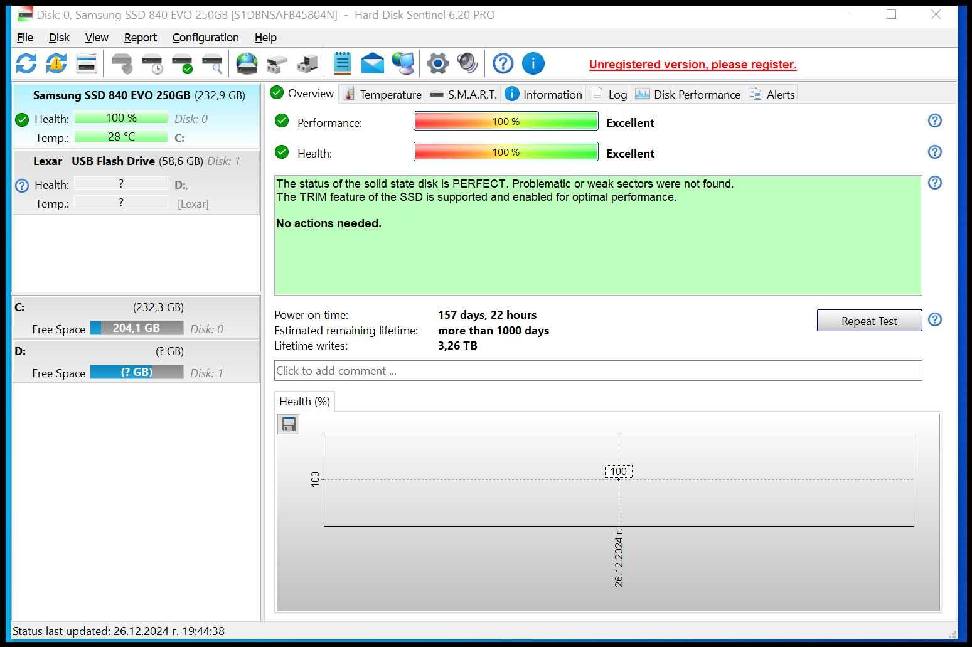
Task: Click the D: partition header
Action: pyautogui.click(x=136, y=351)
